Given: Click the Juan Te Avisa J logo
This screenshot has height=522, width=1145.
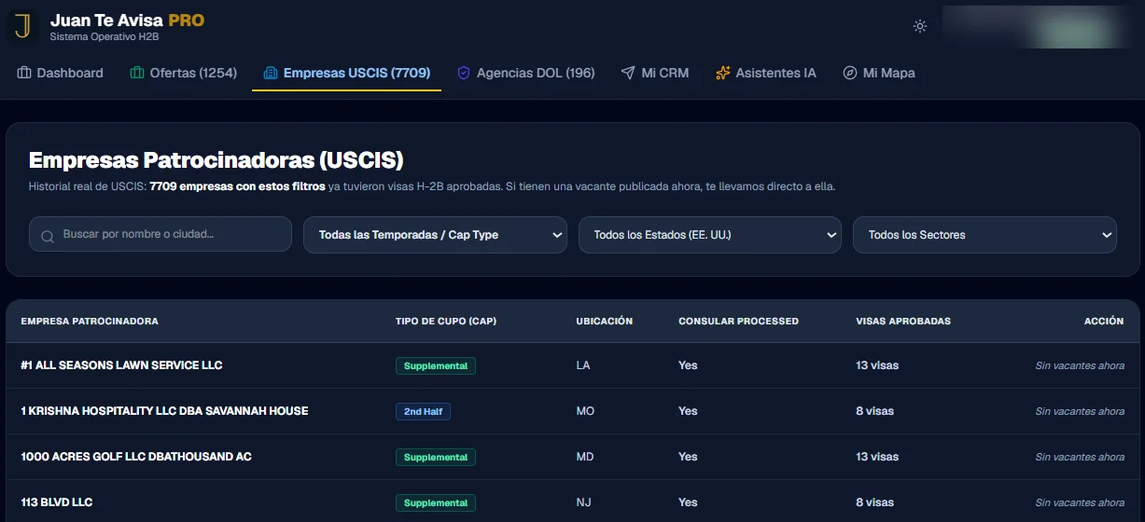Looking at the screenshot, I should point(23,26).
